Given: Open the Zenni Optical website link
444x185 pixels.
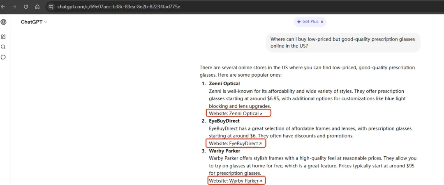Looking at the screenshot, I should click(246, 114).
